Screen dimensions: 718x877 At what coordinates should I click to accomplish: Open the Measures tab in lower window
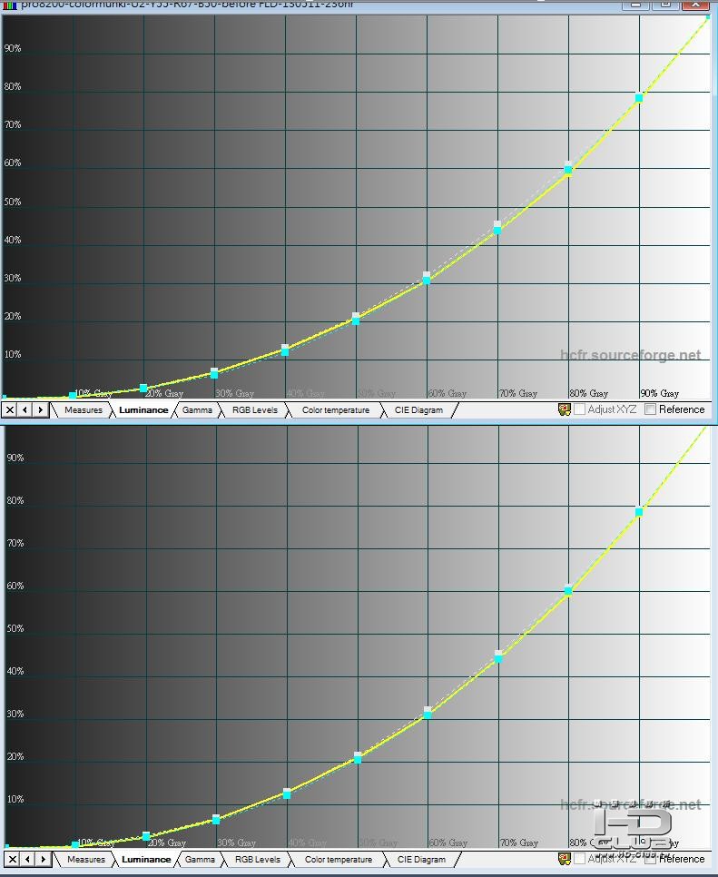[86, 859]
